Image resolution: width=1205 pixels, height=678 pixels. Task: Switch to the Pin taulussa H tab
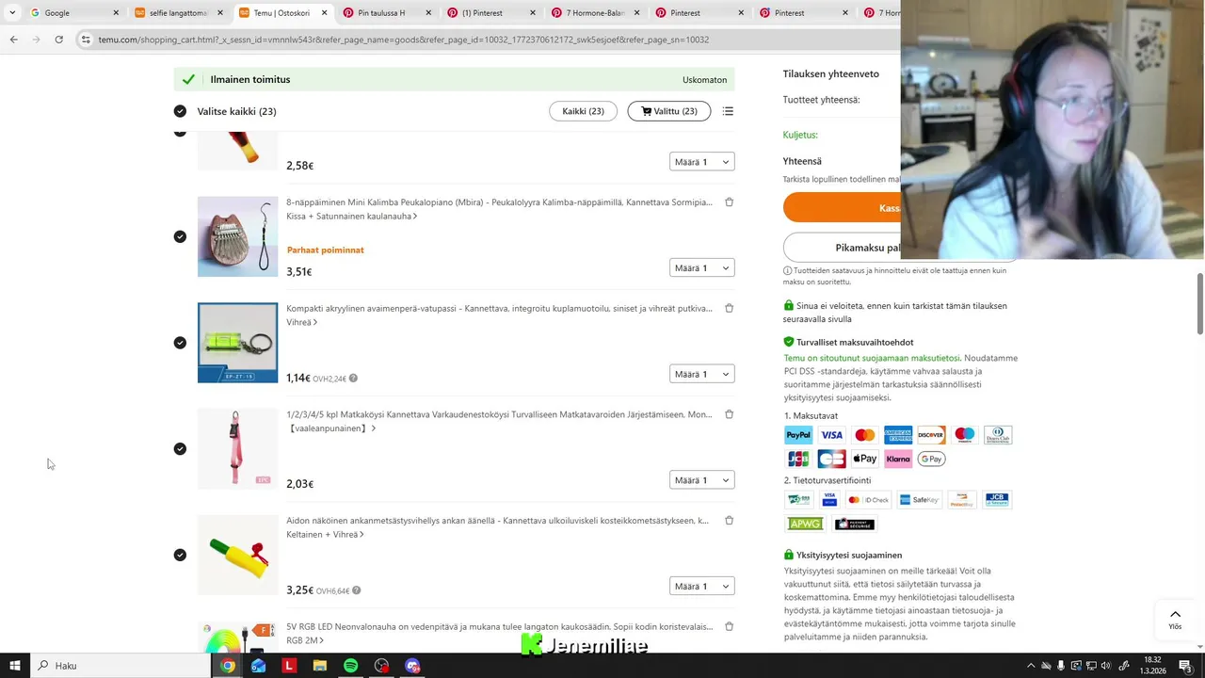click(x=386, y=13)
